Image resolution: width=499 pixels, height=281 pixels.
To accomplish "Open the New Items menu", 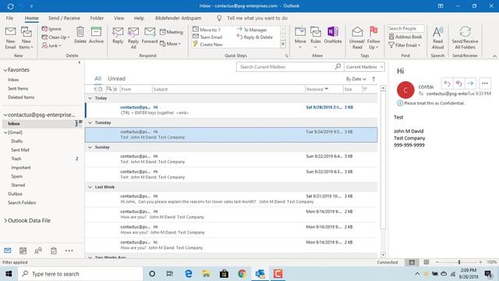I will (26, 38).
